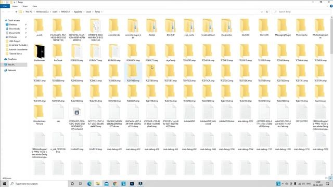Select the aria-debug-1112 file
The width and height of the screenshot is (333, 187).
[x=245, y=113]
